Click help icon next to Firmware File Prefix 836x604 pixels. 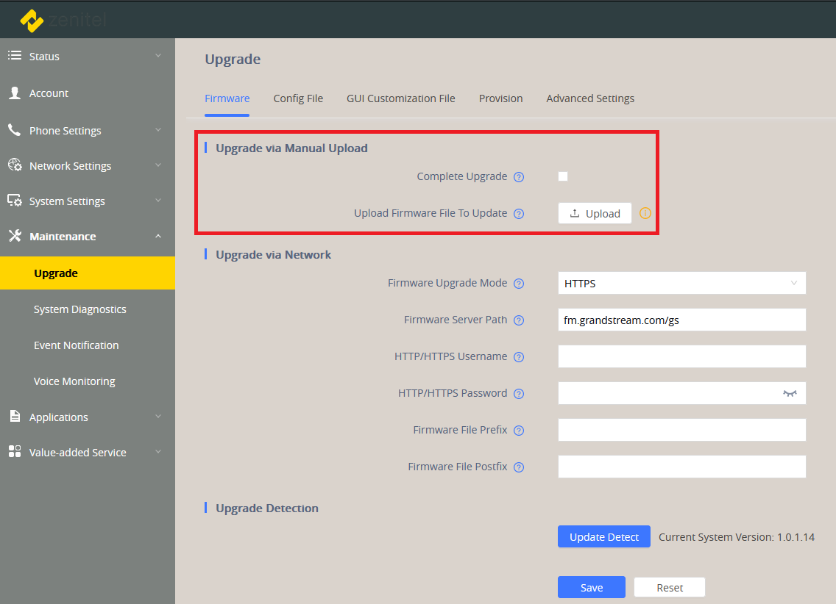pos(519,431)
